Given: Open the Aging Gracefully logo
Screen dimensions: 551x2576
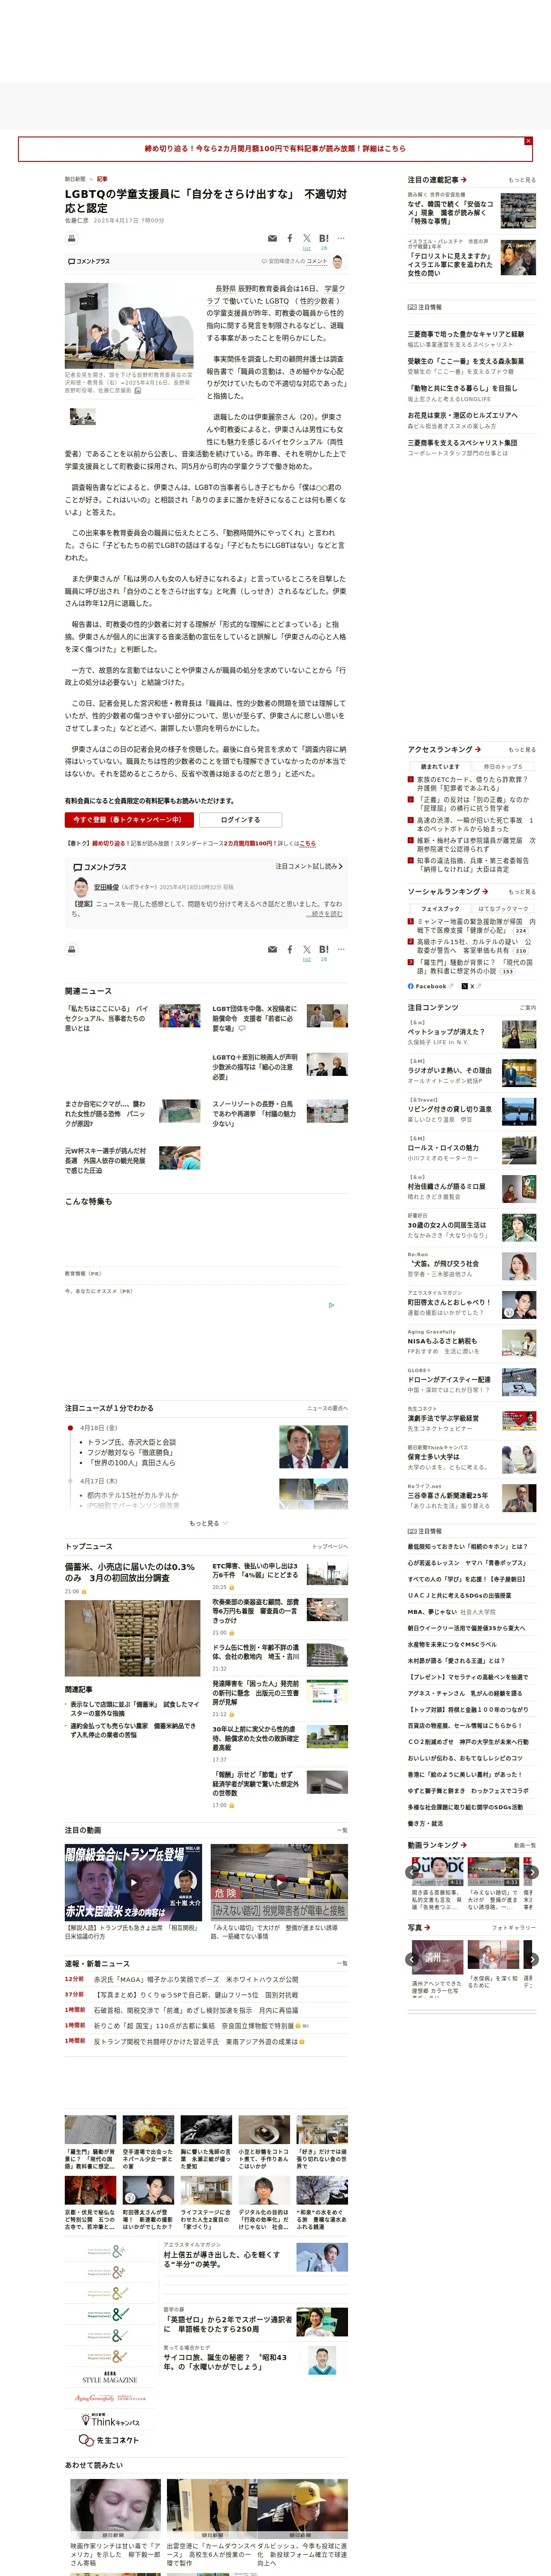Looking at the screenshot, I should click(110, 2398).
